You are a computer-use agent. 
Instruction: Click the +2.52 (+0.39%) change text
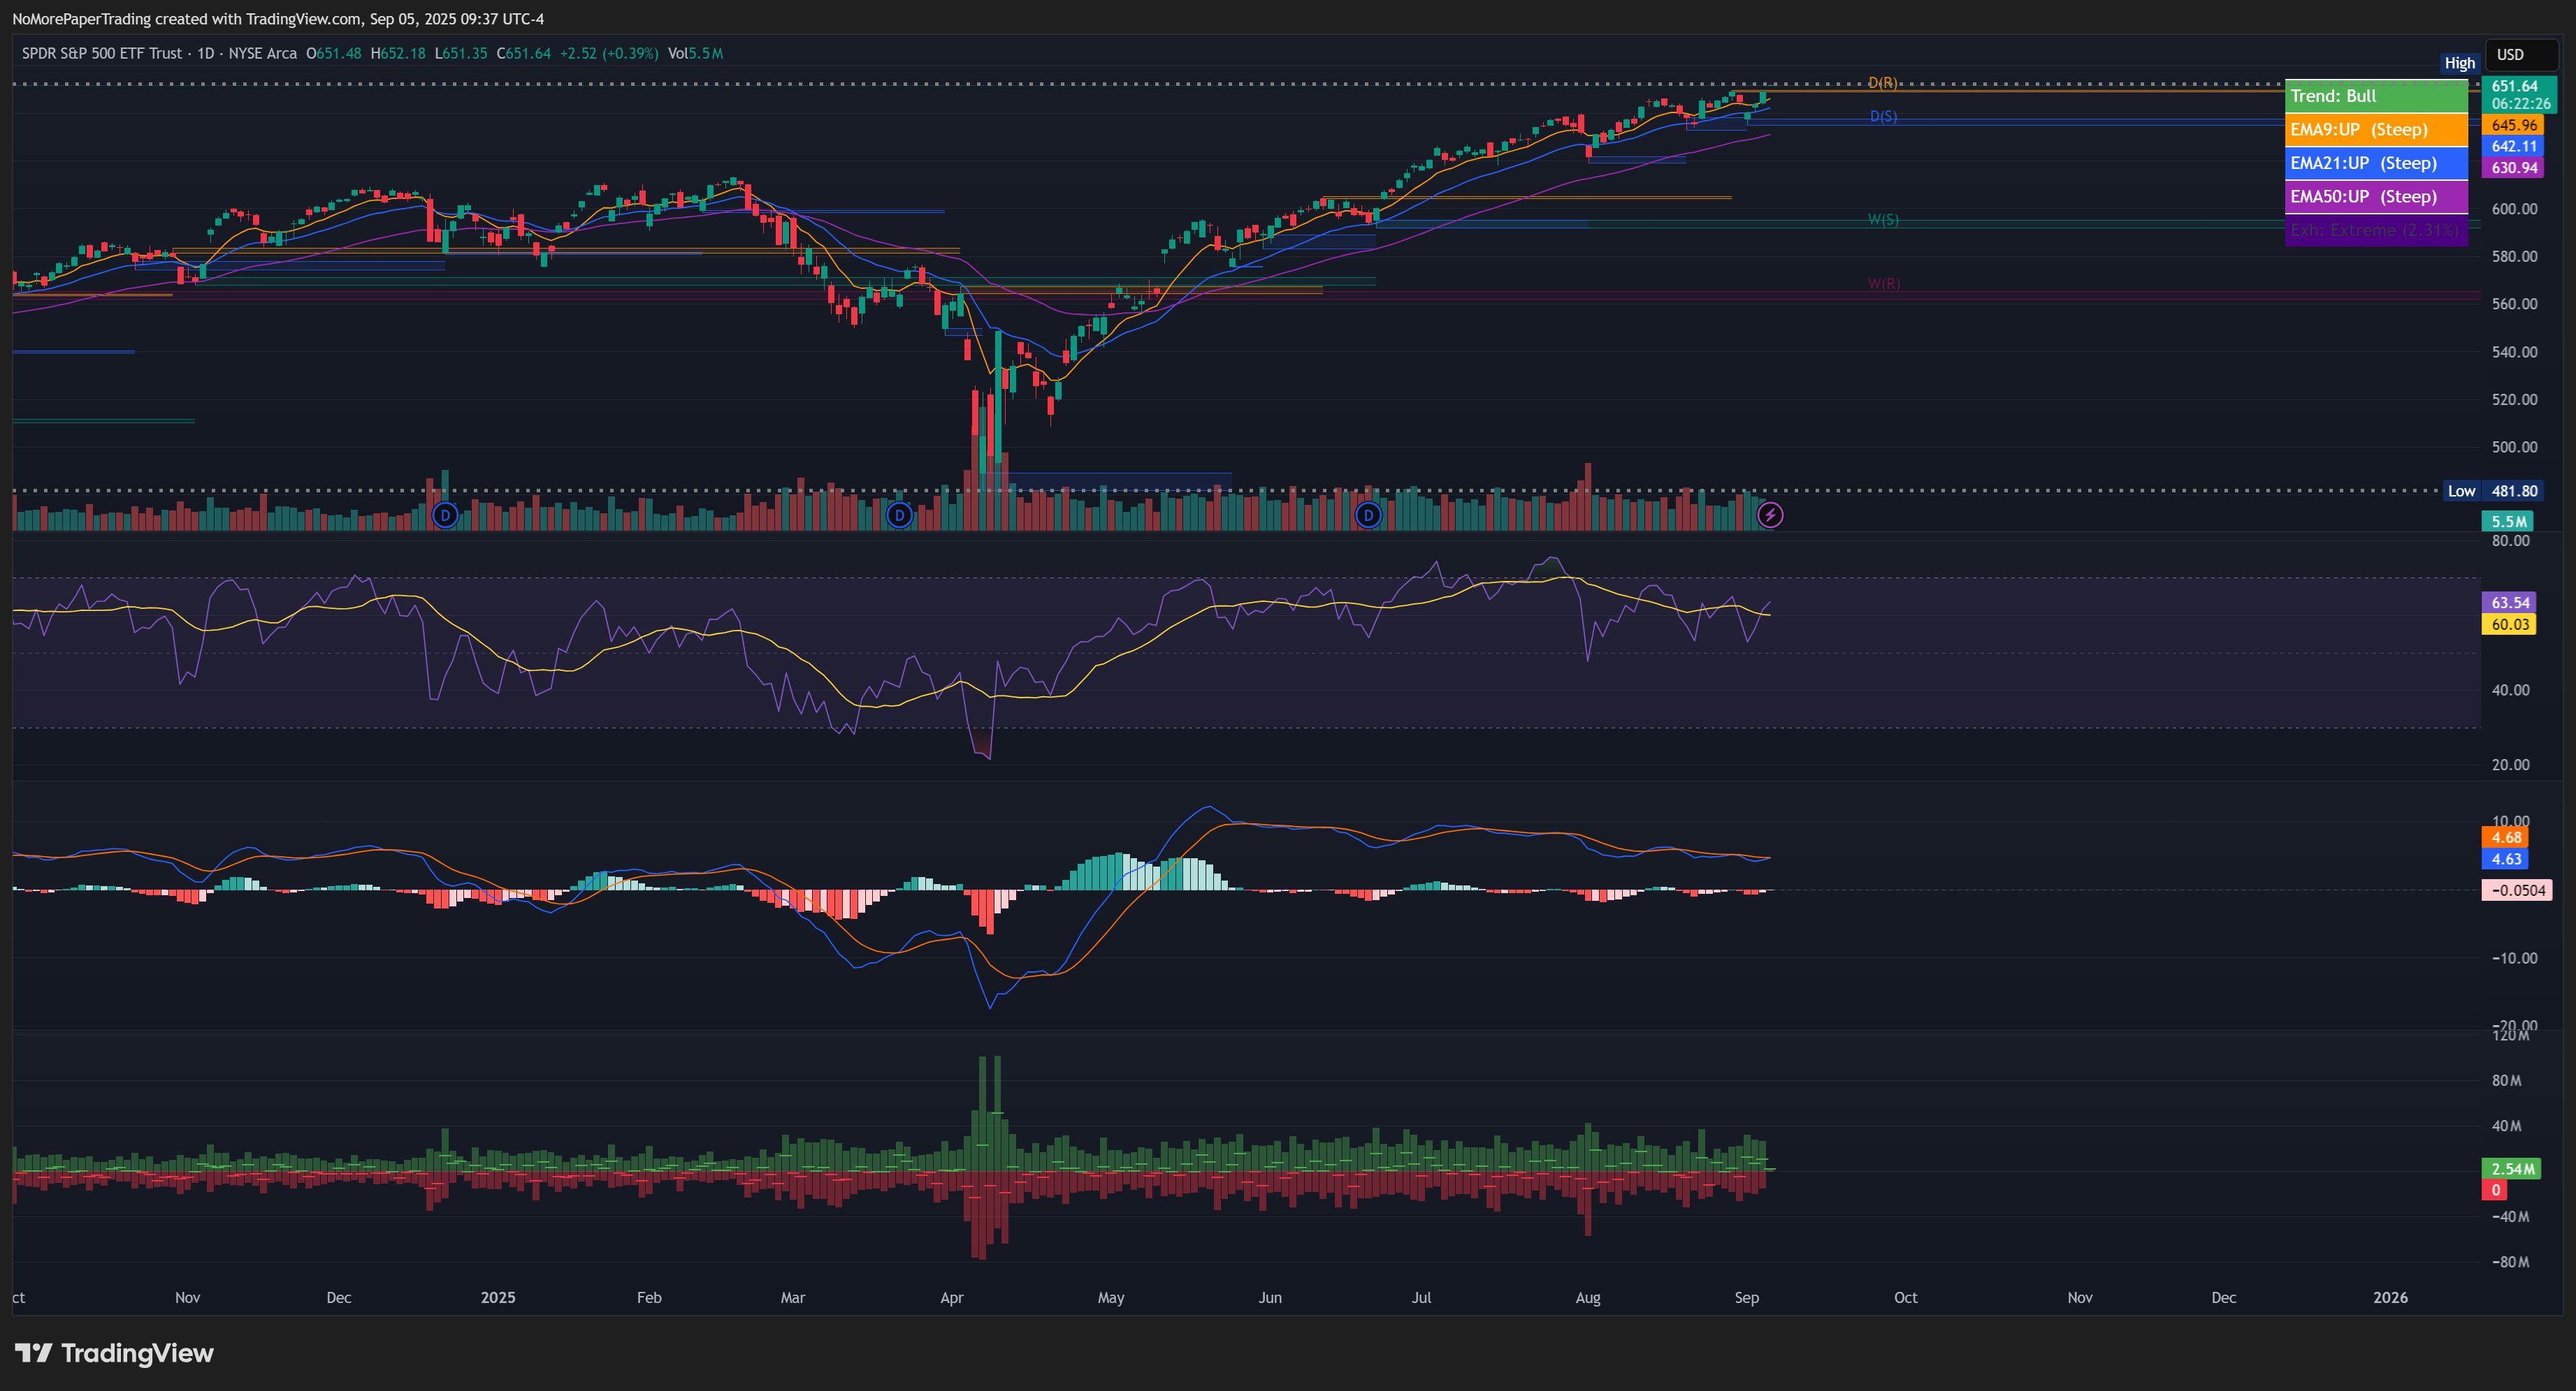(609, 54)
